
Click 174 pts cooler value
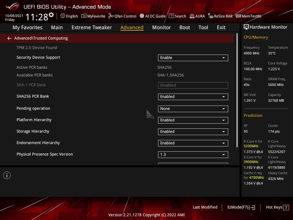click(274, 131)
